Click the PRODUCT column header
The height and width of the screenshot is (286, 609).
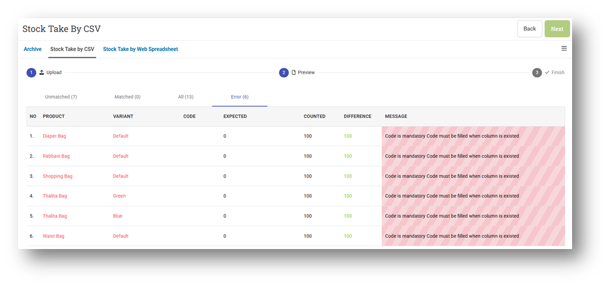[x=53, y=117]
